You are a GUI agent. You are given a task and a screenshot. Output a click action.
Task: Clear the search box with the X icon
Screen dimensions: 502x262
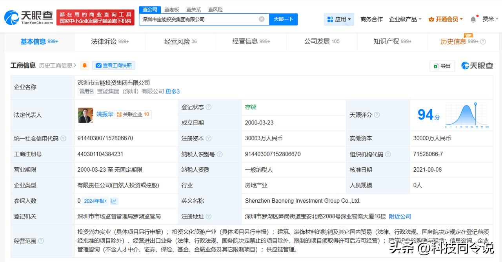[262, 19]
